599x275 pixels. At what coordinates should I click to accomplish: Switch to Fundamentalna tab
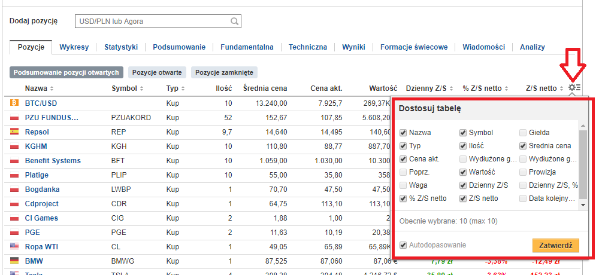click(x=247, y=47)
